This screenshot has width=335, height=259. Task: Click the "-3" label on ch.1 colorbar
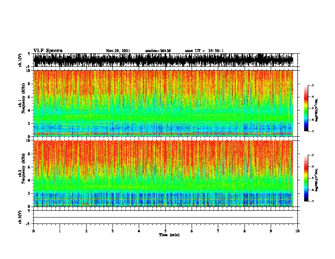click(x=312, y=85)
